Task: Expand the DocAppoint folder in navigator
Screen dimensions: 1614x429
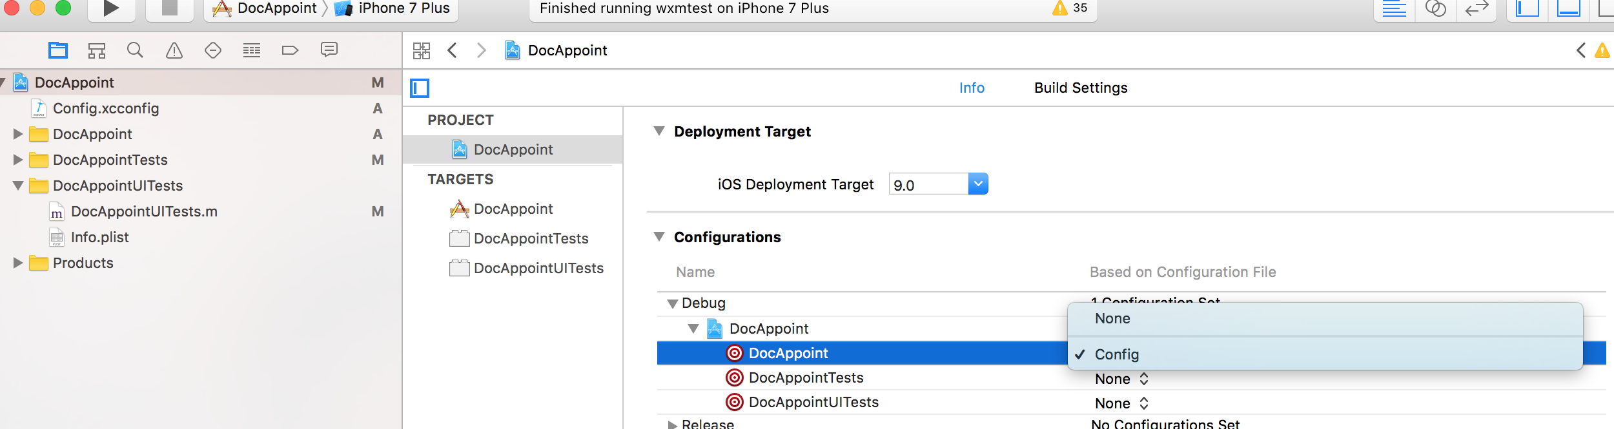Action: [x=17, y=134]
